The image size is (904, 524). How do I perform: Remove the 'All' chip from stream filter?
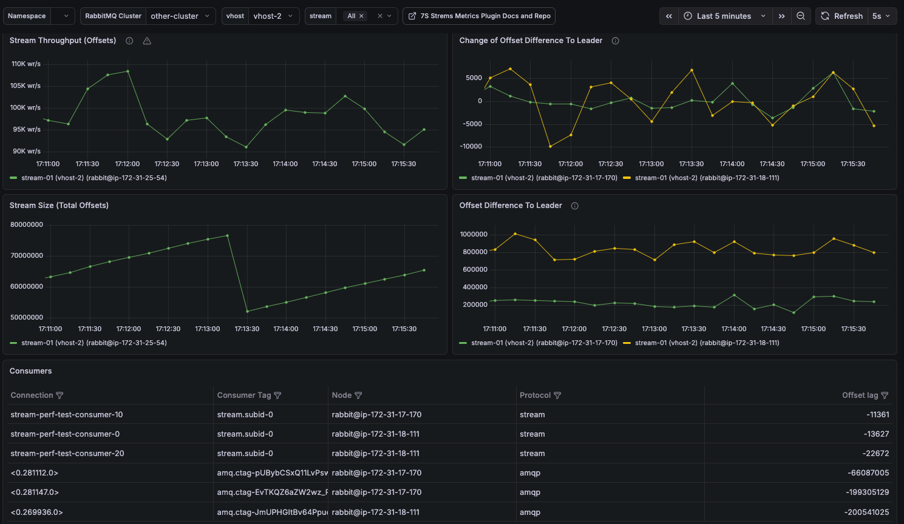[x=361, y=16]
